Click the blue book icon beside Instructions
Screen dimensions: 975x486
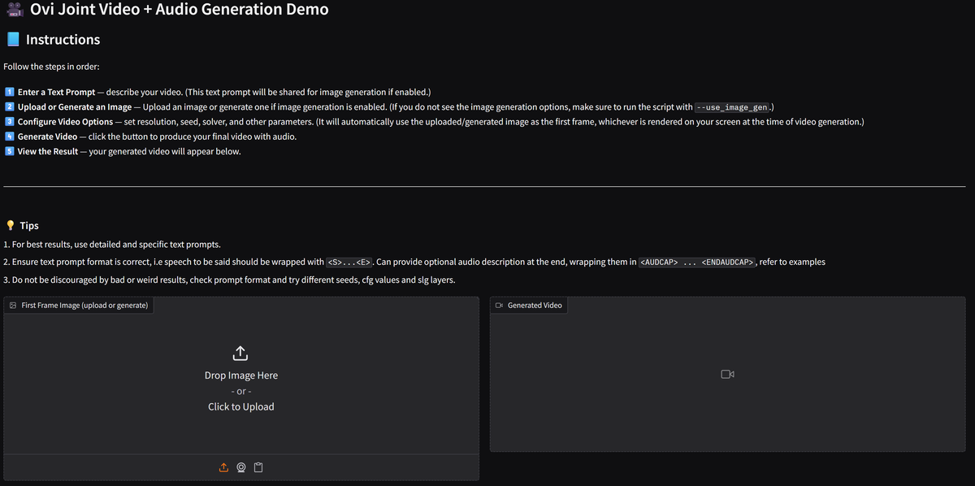click(x=12, y=40)
